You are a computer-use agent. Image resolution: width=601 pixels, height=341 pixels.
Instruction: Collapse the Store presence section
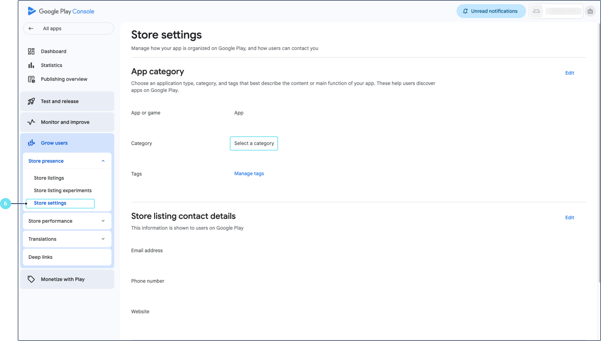[x=103, y=161]
